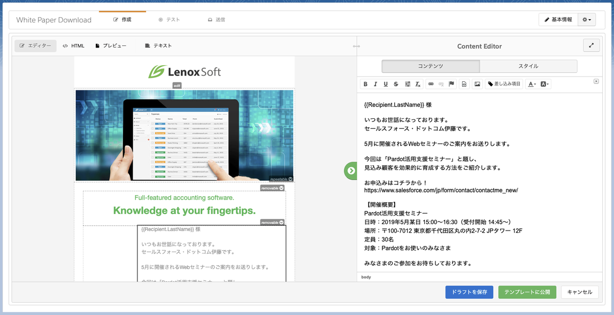Screen dimensions: 614x315
Task: Open the プレビュー view
Action: click(x=111, y=46)
